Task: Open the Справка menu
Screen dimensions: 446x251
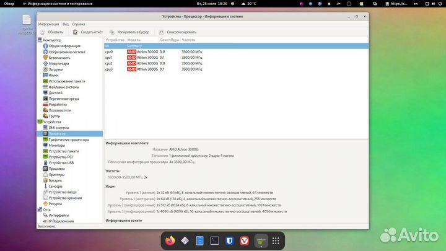Action: click(x=79, y=24)
